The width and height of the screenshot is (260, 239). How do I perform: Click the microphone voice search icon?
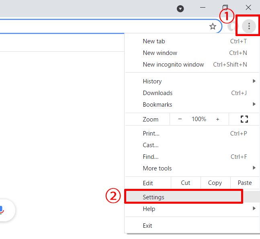[x=2, y=210]
